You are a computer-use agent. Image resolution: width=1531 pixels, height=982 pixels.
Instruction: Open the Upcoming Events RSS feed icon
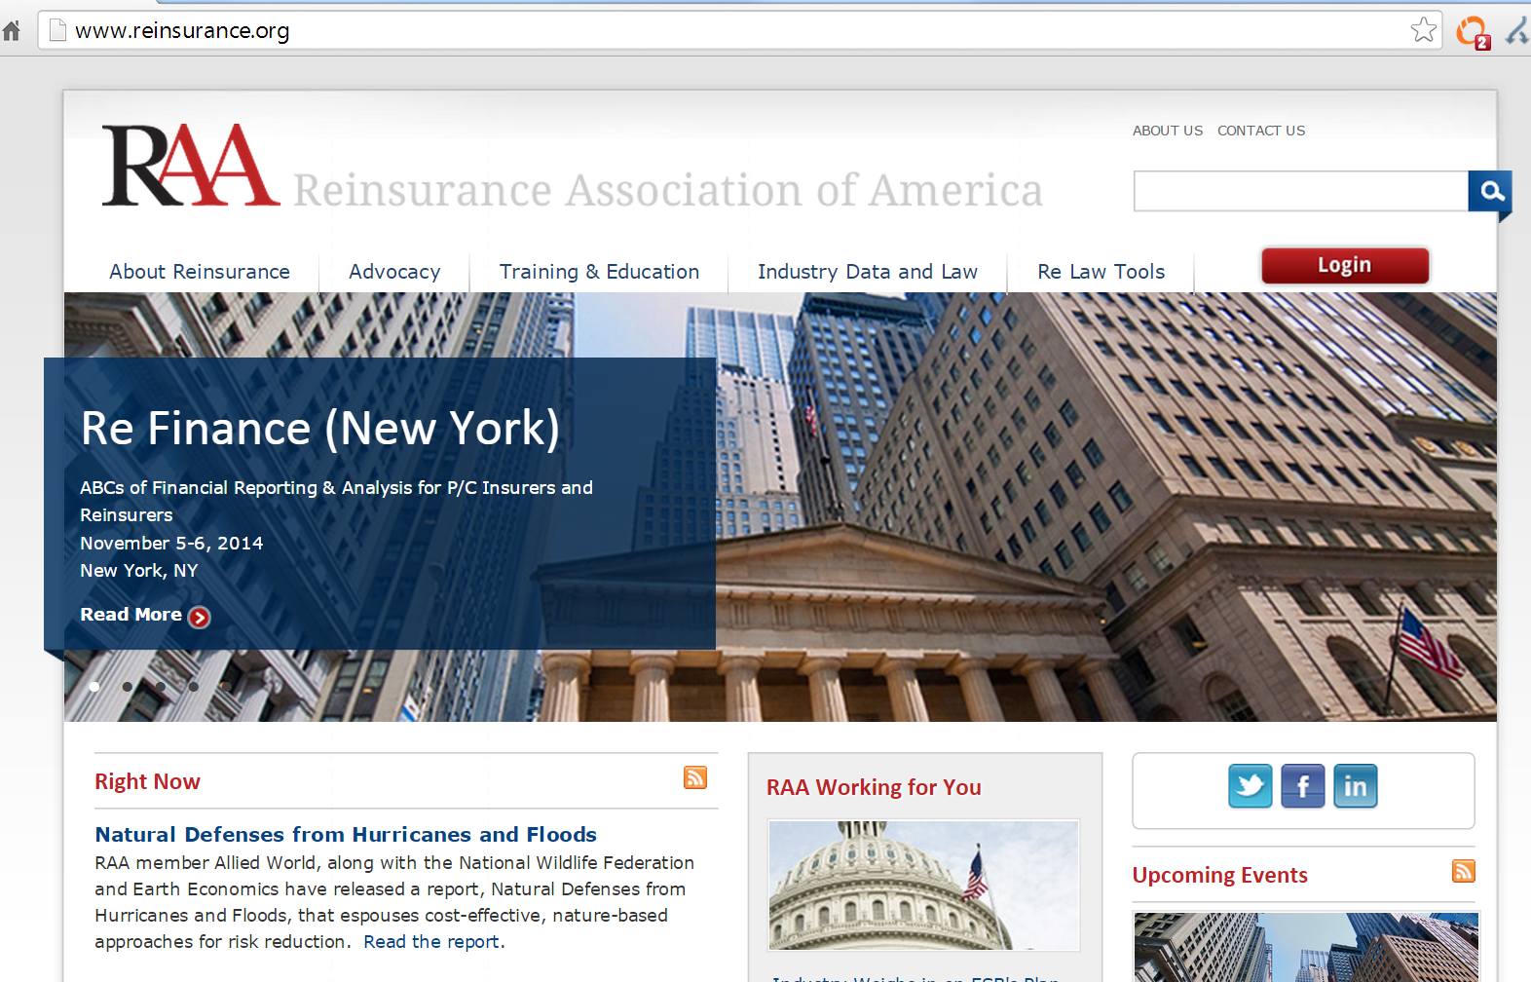pyautogui.click(x=1464, y=871)
